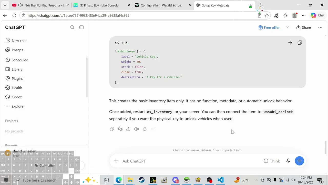Toggle line wrap on Lua code block
The image size is (328, 185).
[290, 43]
